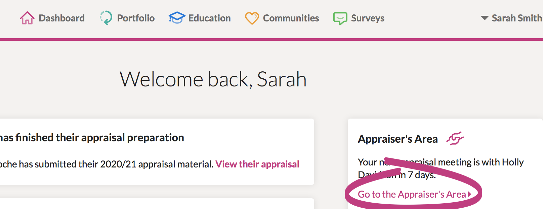Click the Appraiser's Area card heading
Screen dimensions: 543x209
pyautogui.click(x=398, y=139)
